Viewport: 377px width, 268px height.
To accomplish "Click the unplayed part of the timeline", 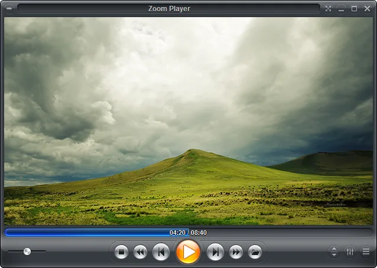I will 281,233.
